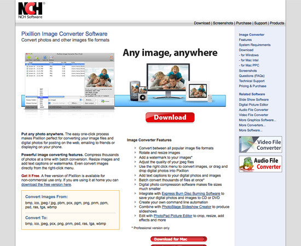Click the Convert To heading
Viewport: 301px width, 246px height.
point(36,218)
